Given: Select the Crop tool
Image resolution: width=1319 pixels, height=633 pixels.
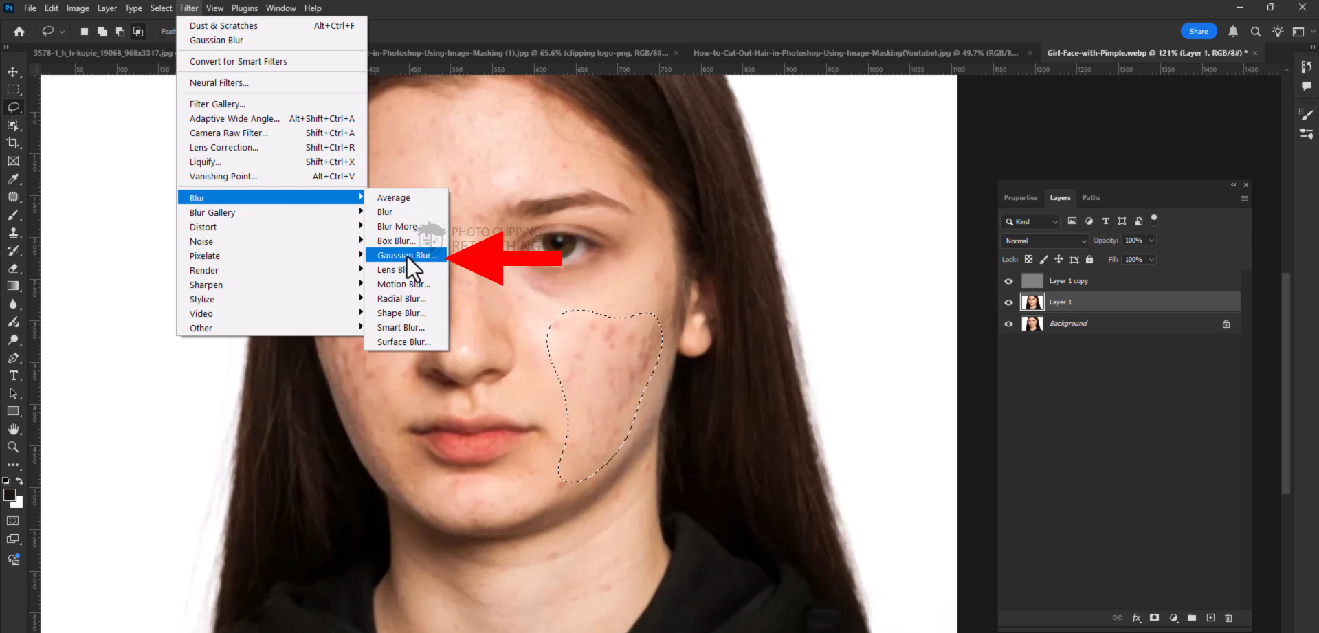Looking at the screenshot, I should pos(13,143).
